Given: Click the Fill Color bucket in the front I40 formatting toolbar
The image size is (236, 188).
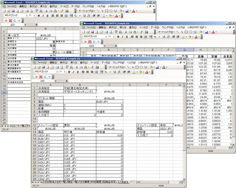Looking at the screenshot, I should (140, 72).
